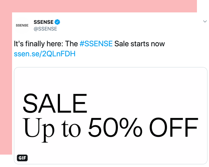Click the 'It's finally here' tweet text
Image resolution: width=209 pixels, height=167 pixels.
[x=39, y=44]
